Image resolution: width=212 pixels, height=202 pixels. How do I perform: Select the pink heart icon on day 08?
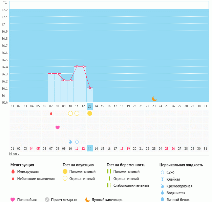pos(58,127)
